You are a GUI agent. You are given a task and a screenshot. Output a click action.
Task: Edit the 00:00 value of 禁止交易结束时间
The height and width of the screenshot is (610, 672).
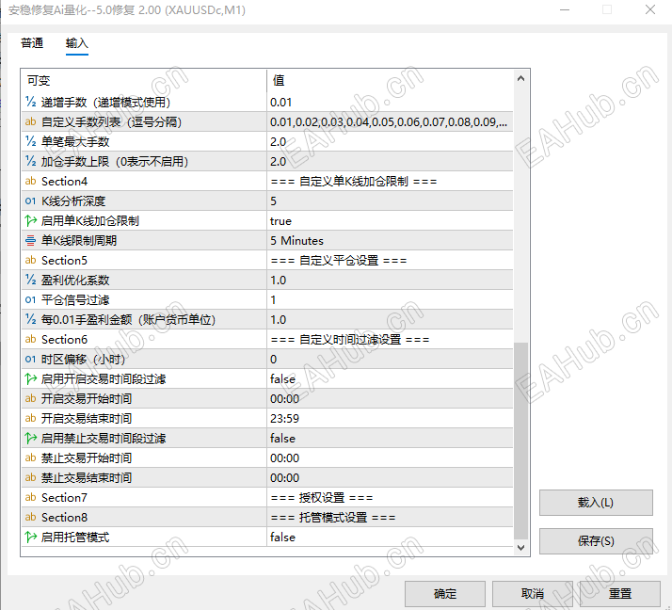pos(390,477)
